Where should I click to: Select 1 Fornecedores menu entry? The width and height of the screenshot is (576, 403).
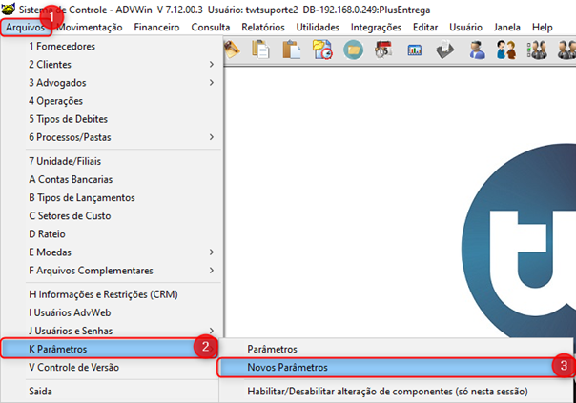[x=112, y=47]
